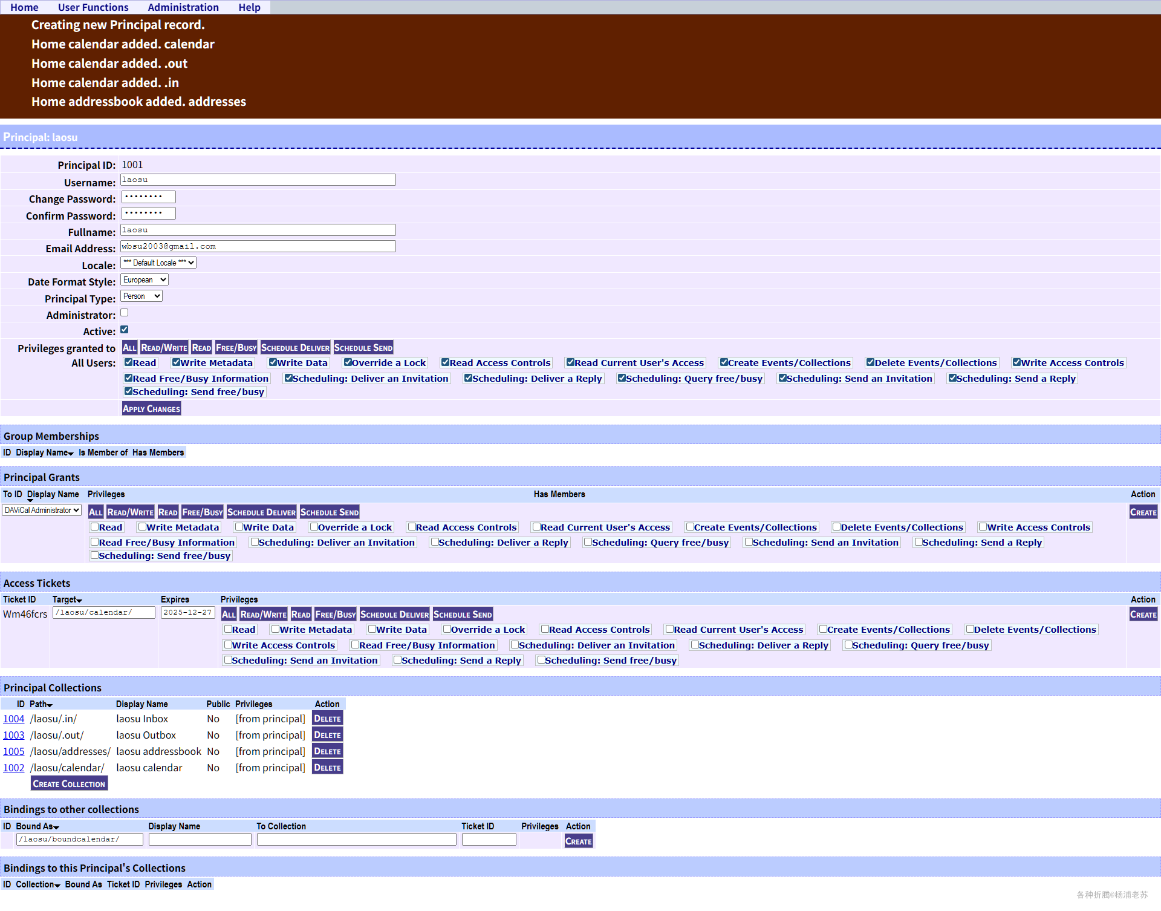The image size is (1161, 911).
Task: Delete the /laosu/.in/ collection
Action: [x=327, y=719]
